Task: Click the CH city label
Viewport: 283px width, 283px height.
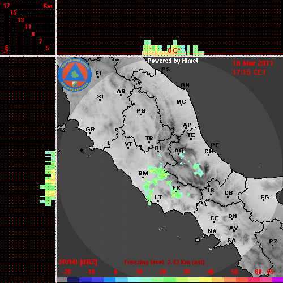Action: click(209, 151)
